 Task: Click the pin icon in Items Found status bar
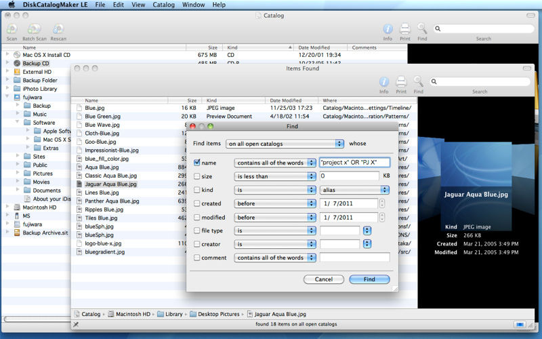coord(76,324)
